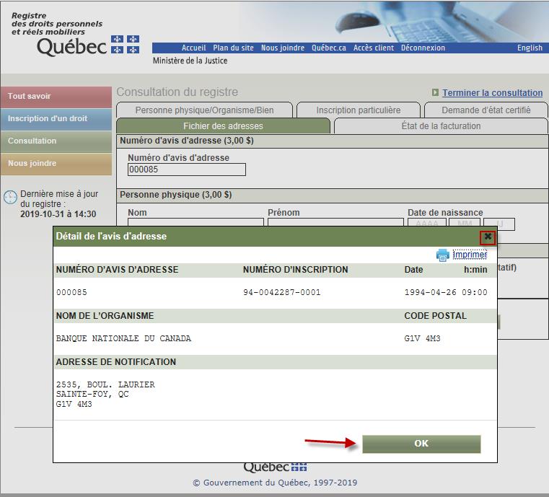Click the AAAA year field of birth date
Viewport: 549px width, 497px height.
427,222
